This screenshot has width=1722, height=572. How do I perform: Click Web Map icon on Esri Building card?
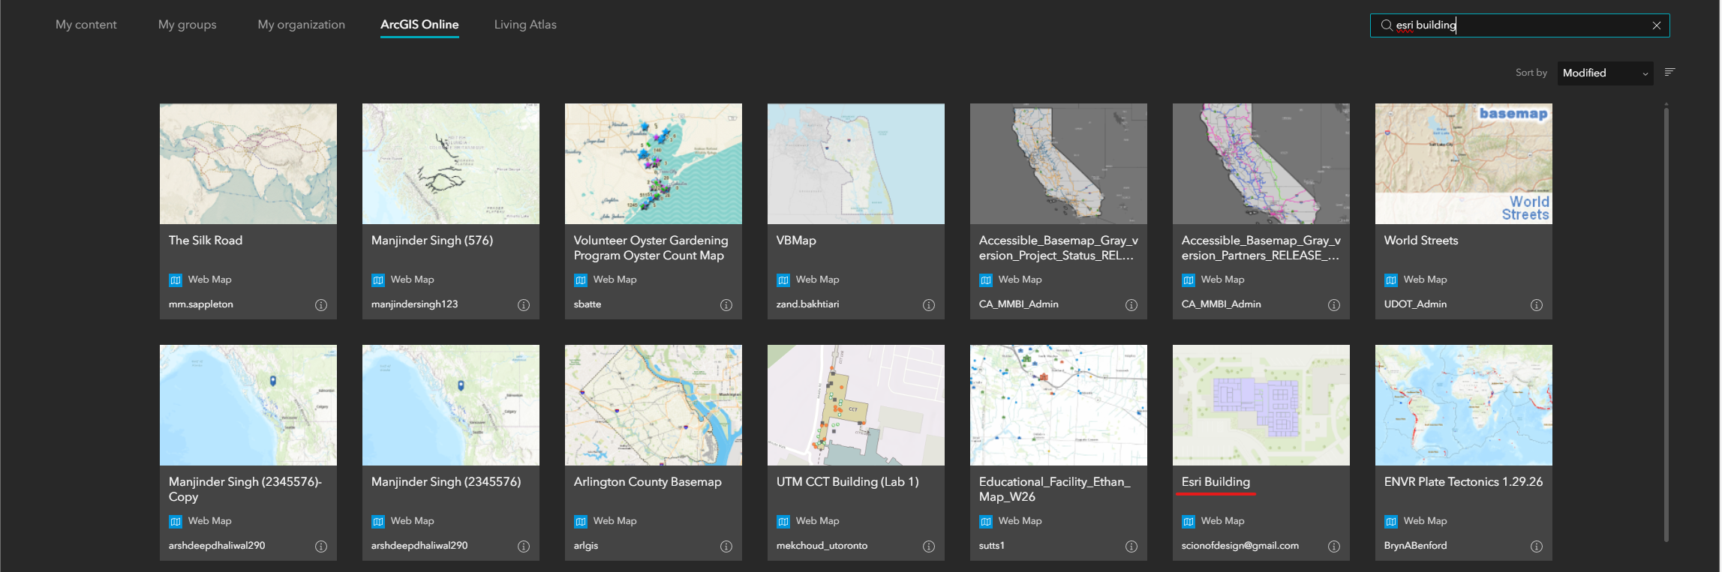pos(1189,522)
